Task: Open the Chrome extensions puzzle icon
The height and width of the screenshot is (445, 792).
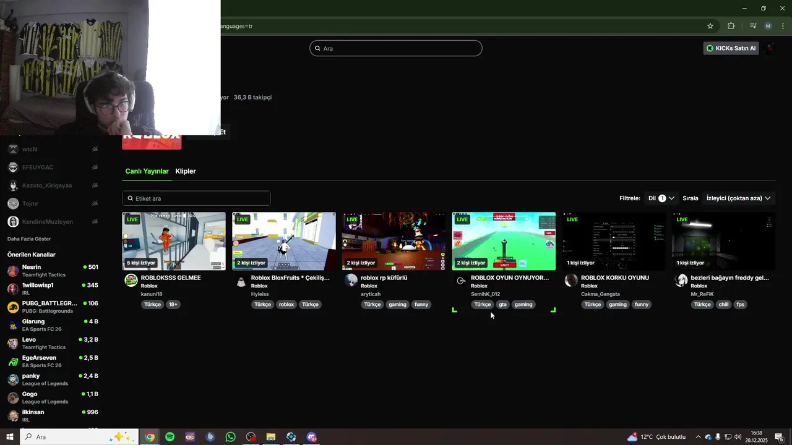Action: point(731,26)
